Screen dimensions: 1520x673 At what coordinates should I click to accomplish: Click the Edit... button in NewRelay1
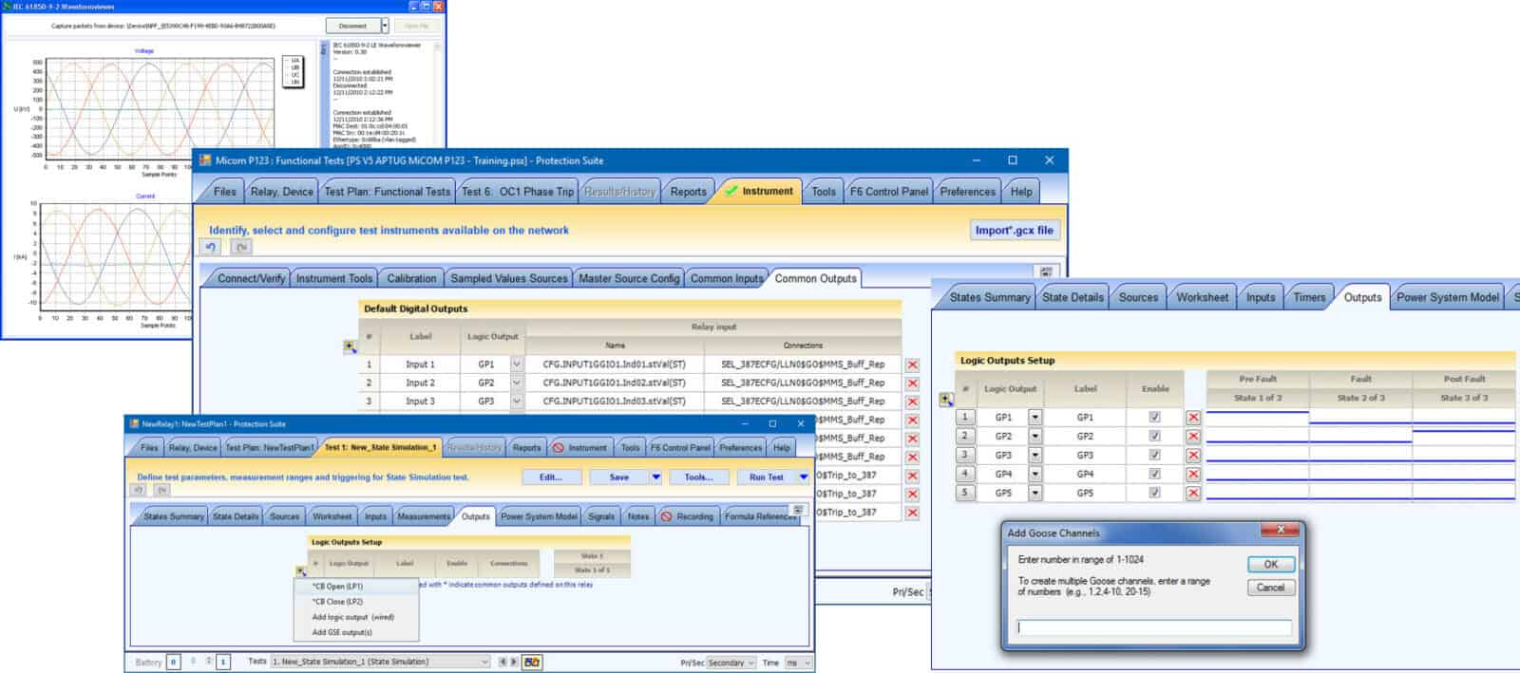coord(551,477)
